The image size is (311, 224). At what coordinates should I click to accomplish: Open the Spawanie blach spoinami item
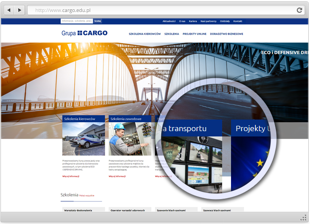pyautogui.click(x=176, y=210)
